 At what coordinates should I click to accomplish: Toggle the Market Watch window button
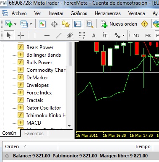click(42, 24)
